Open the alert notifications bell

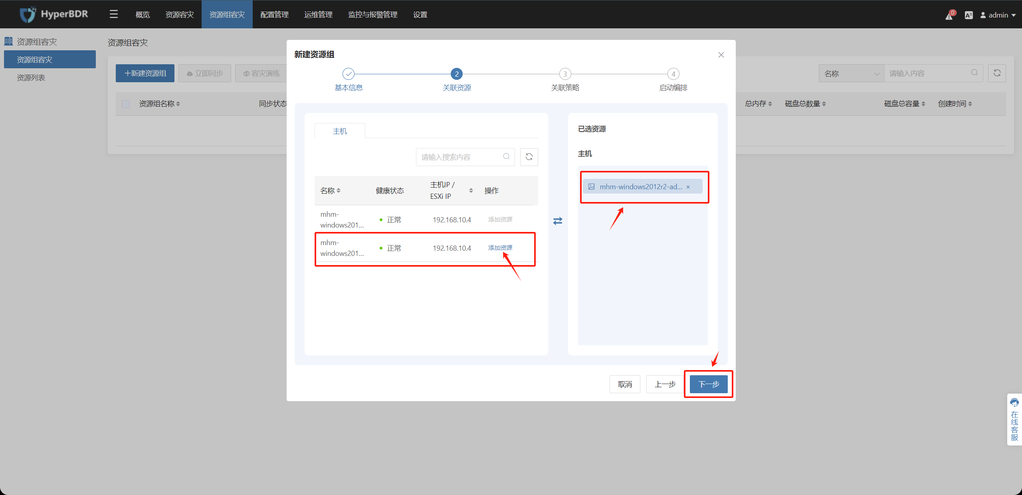click(949, 16)
